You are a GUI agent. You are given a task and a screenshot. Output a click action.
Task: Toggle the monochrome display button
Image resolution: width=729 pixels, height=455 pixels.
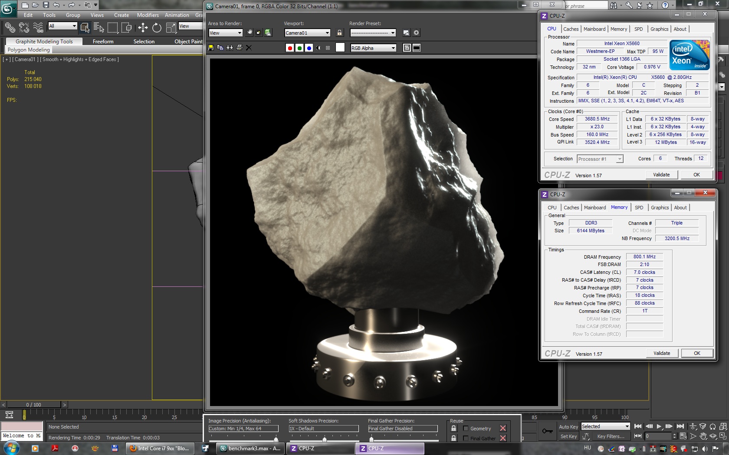[328, 48]
